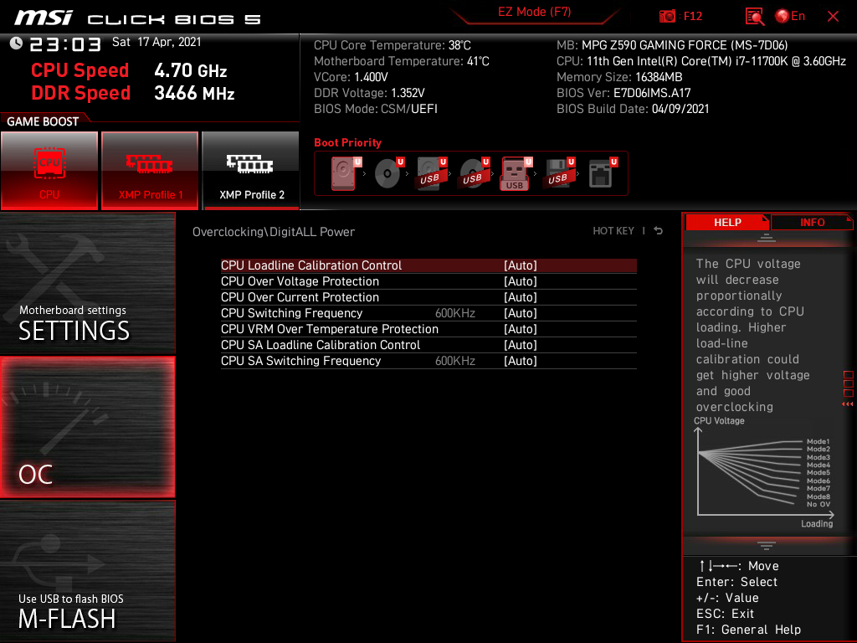Image resolution: width=857 pixels, height=643 pixels.
Task: Select the CPU Over Voltage Protection row label
Action: [x=300, y=281]
